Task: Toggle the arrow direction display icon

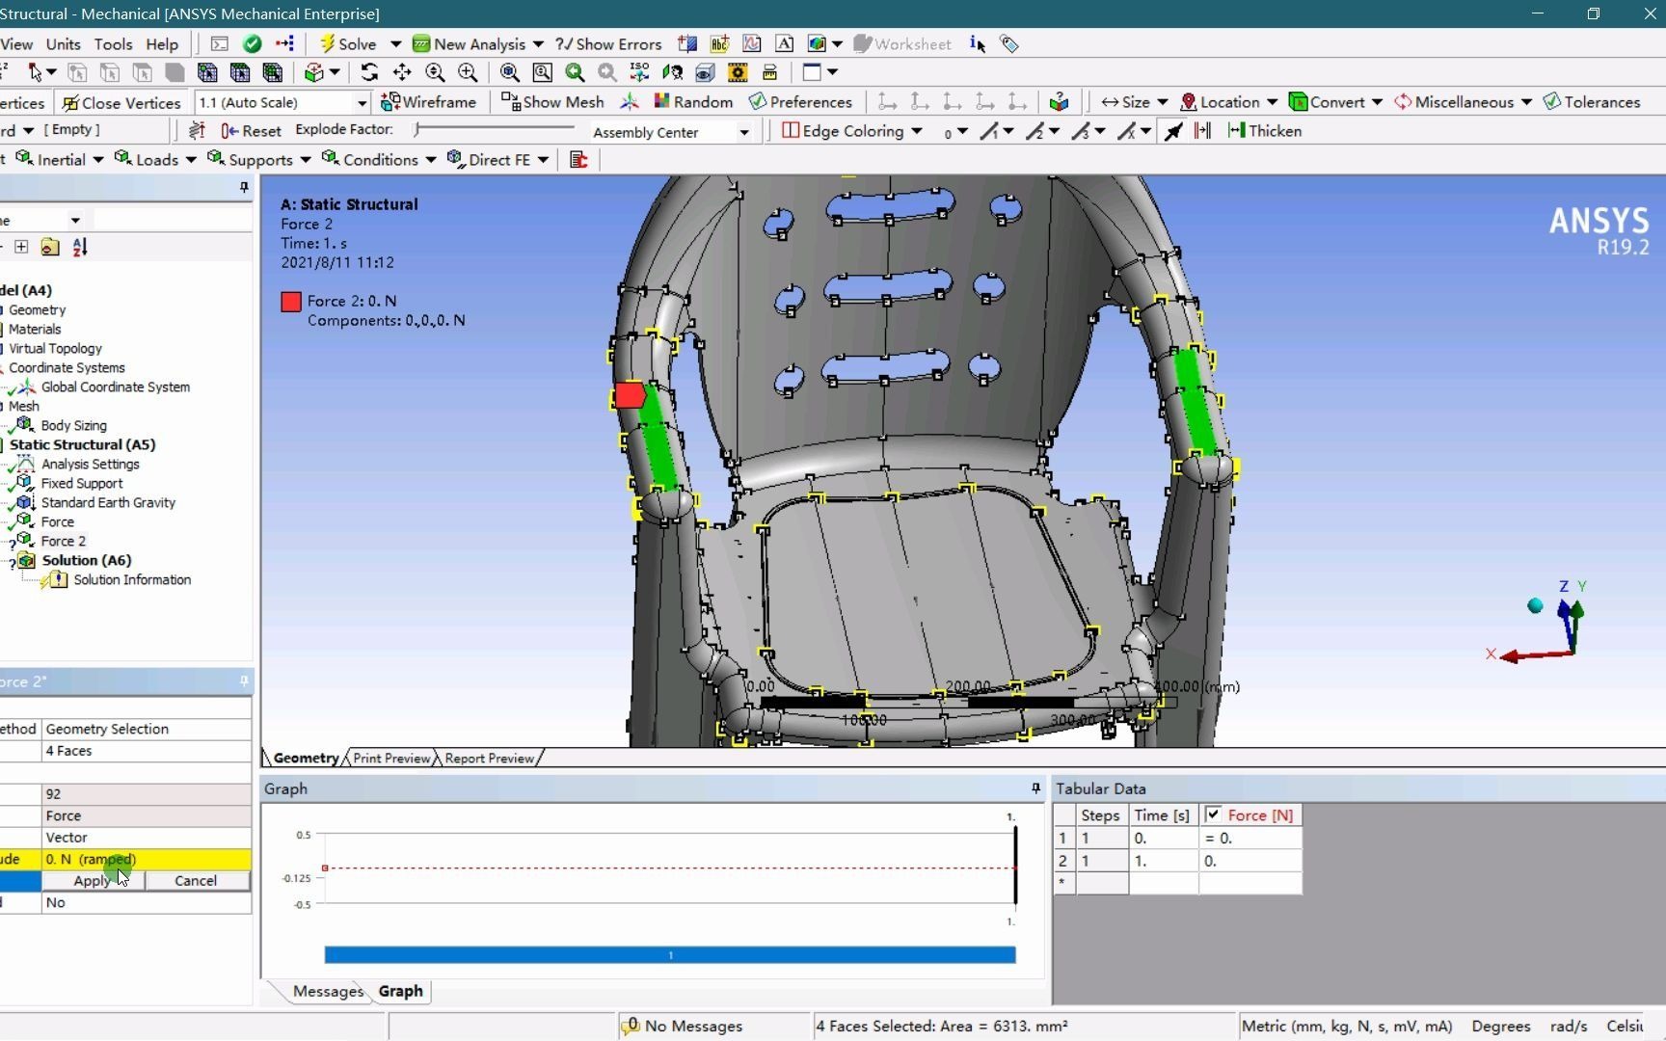Action: [1173, 130]
